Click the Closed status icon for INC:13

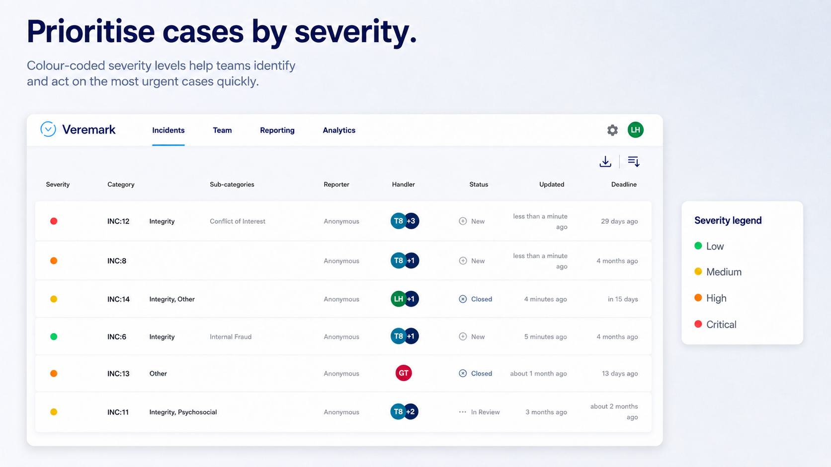[463, 373]
